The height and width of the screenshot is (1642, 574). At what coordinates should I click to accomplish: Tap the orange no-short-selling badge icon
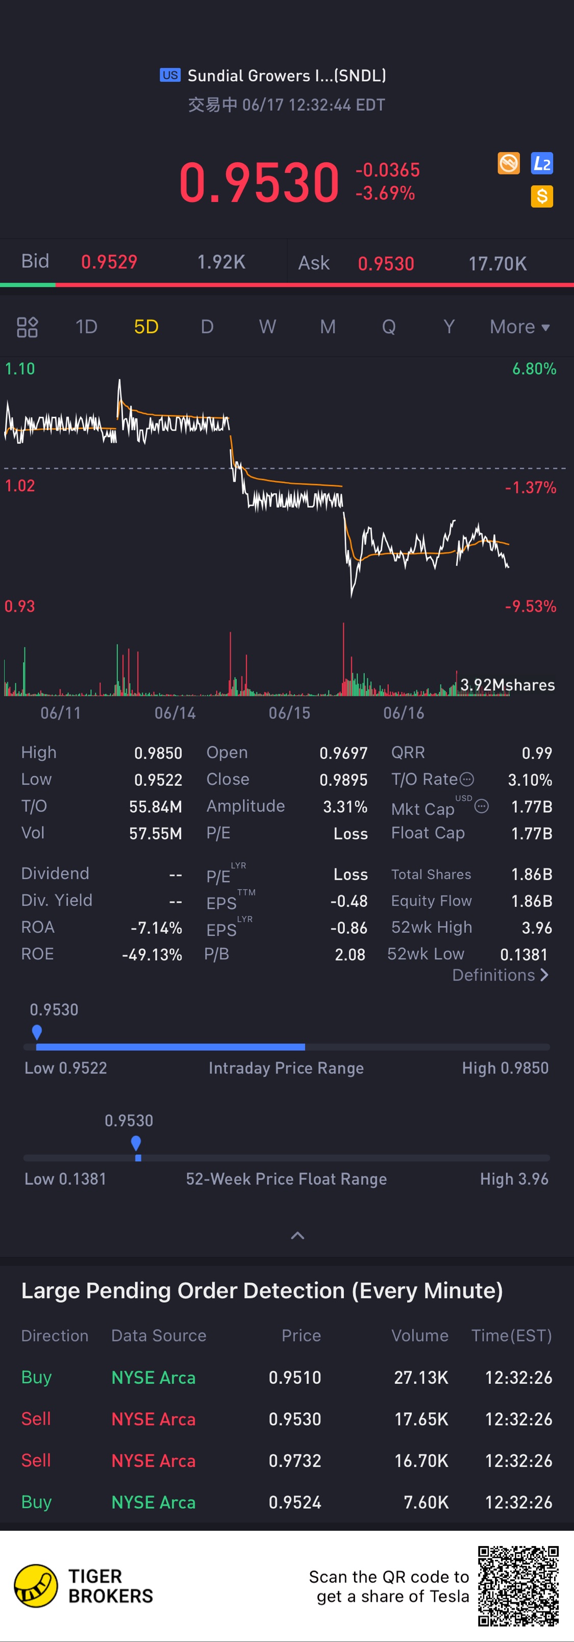pyautogui.click(x=508, y=163)
